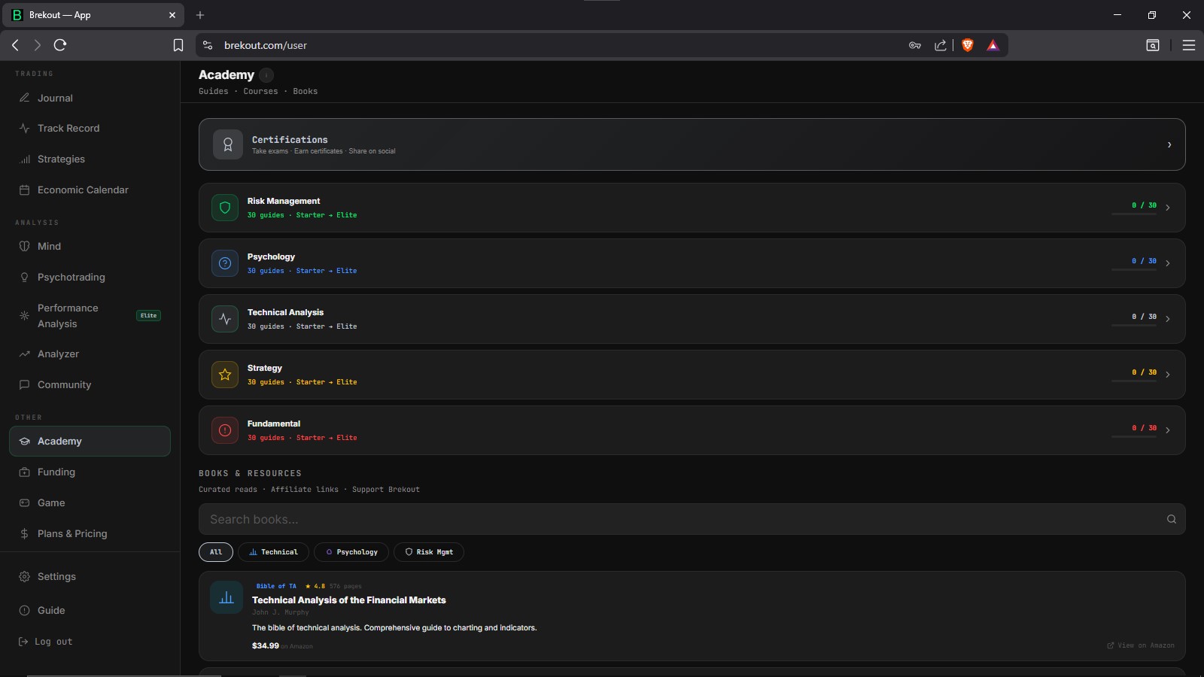Image resolution: width=1204 pixels, height=677 pixels.
Task: Click the Plans & Pricing dollar icon
Action: 24,533
